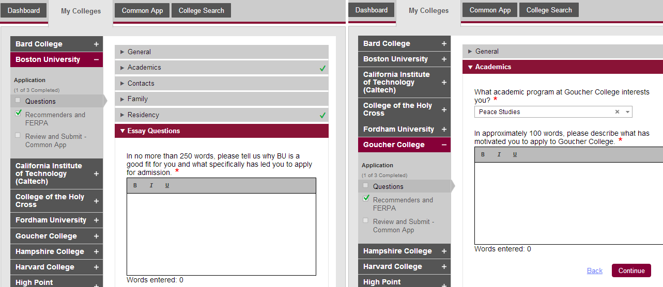Check Review and Submit box under Boston University

point(18,135)
